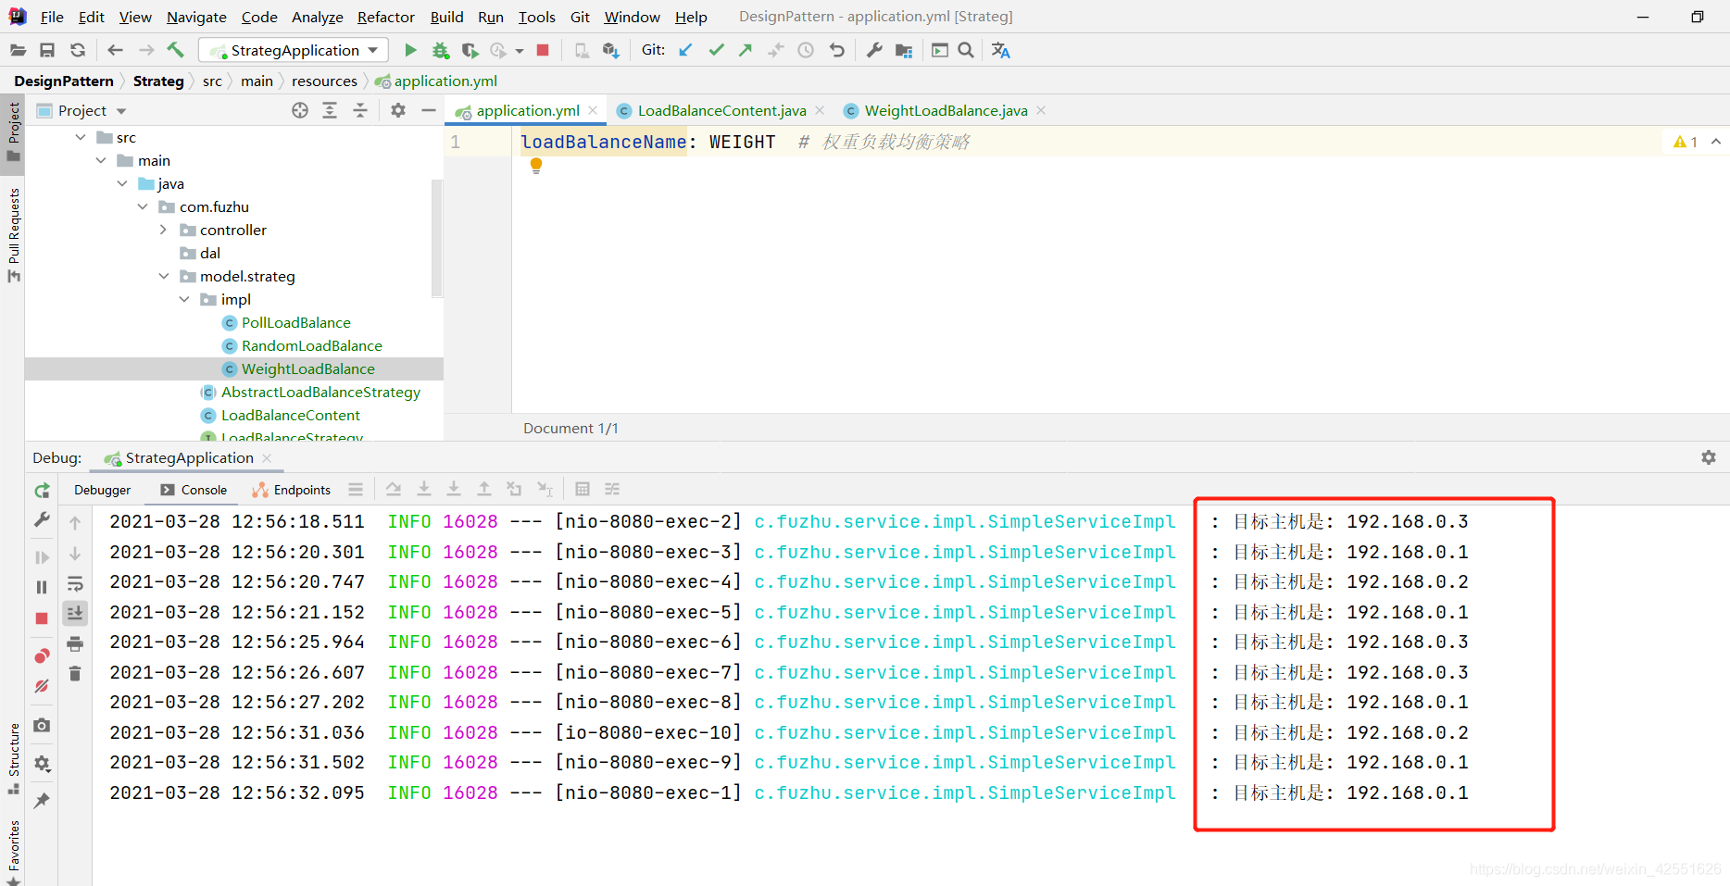
Task: Switch to LoadBalanceContent.java tab
Action: [x=721, y=110]
